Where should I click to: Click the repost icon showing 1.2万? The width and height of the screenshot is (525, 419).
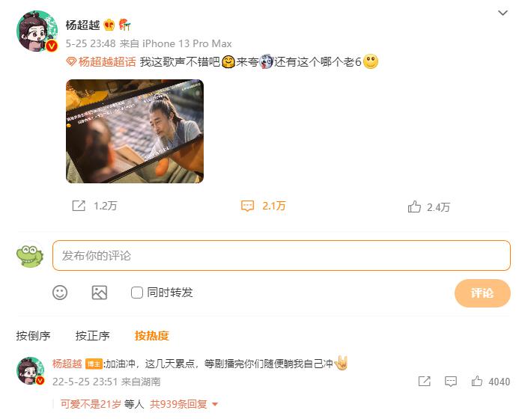[79, 206]
